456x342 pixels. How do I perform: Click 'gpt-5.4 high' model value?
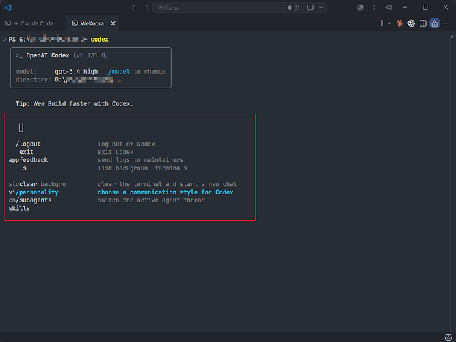pos(76,72)
